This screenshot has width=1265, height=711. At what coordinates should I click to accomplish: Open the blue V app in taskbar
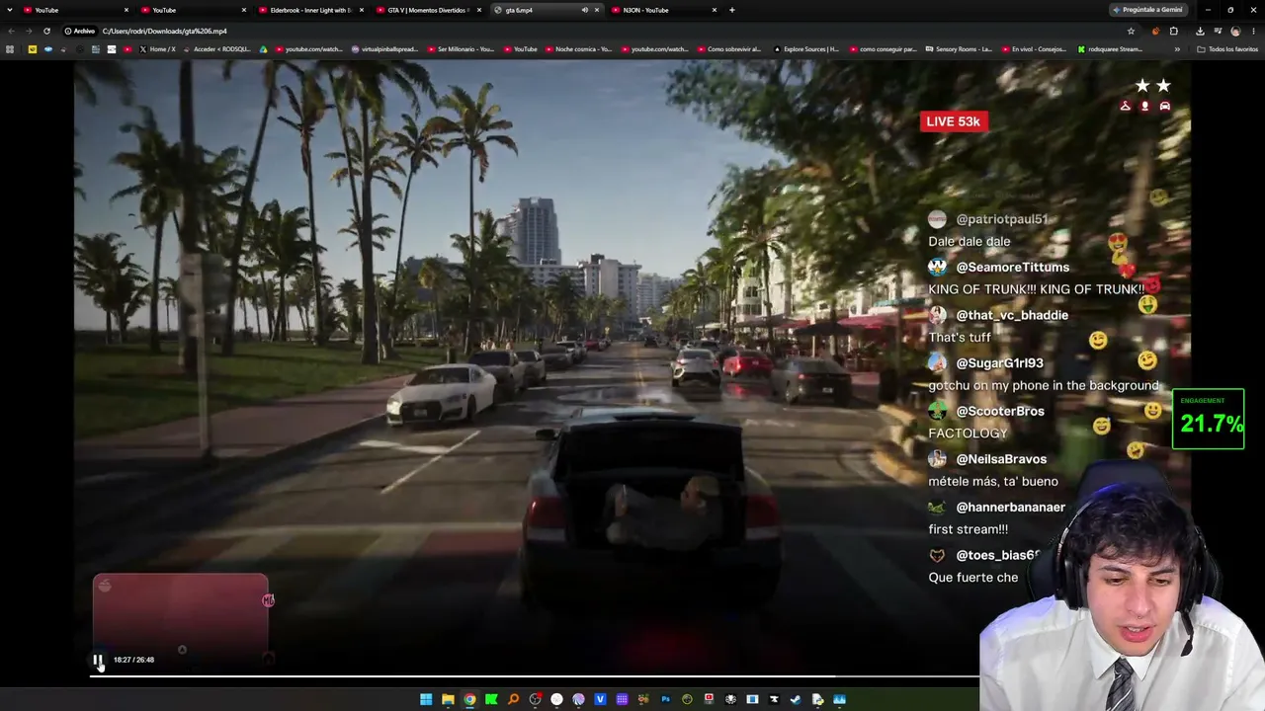point(600,699)
